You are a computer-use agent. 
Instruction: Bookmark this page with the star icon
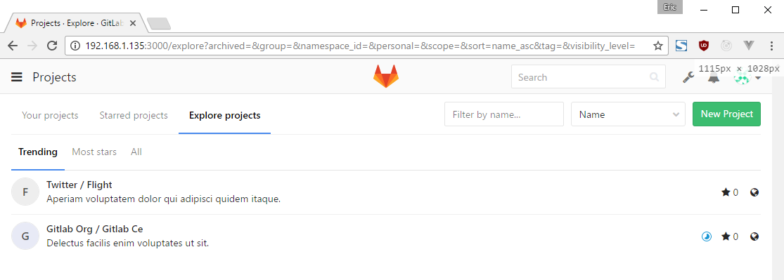click(658, 46)
